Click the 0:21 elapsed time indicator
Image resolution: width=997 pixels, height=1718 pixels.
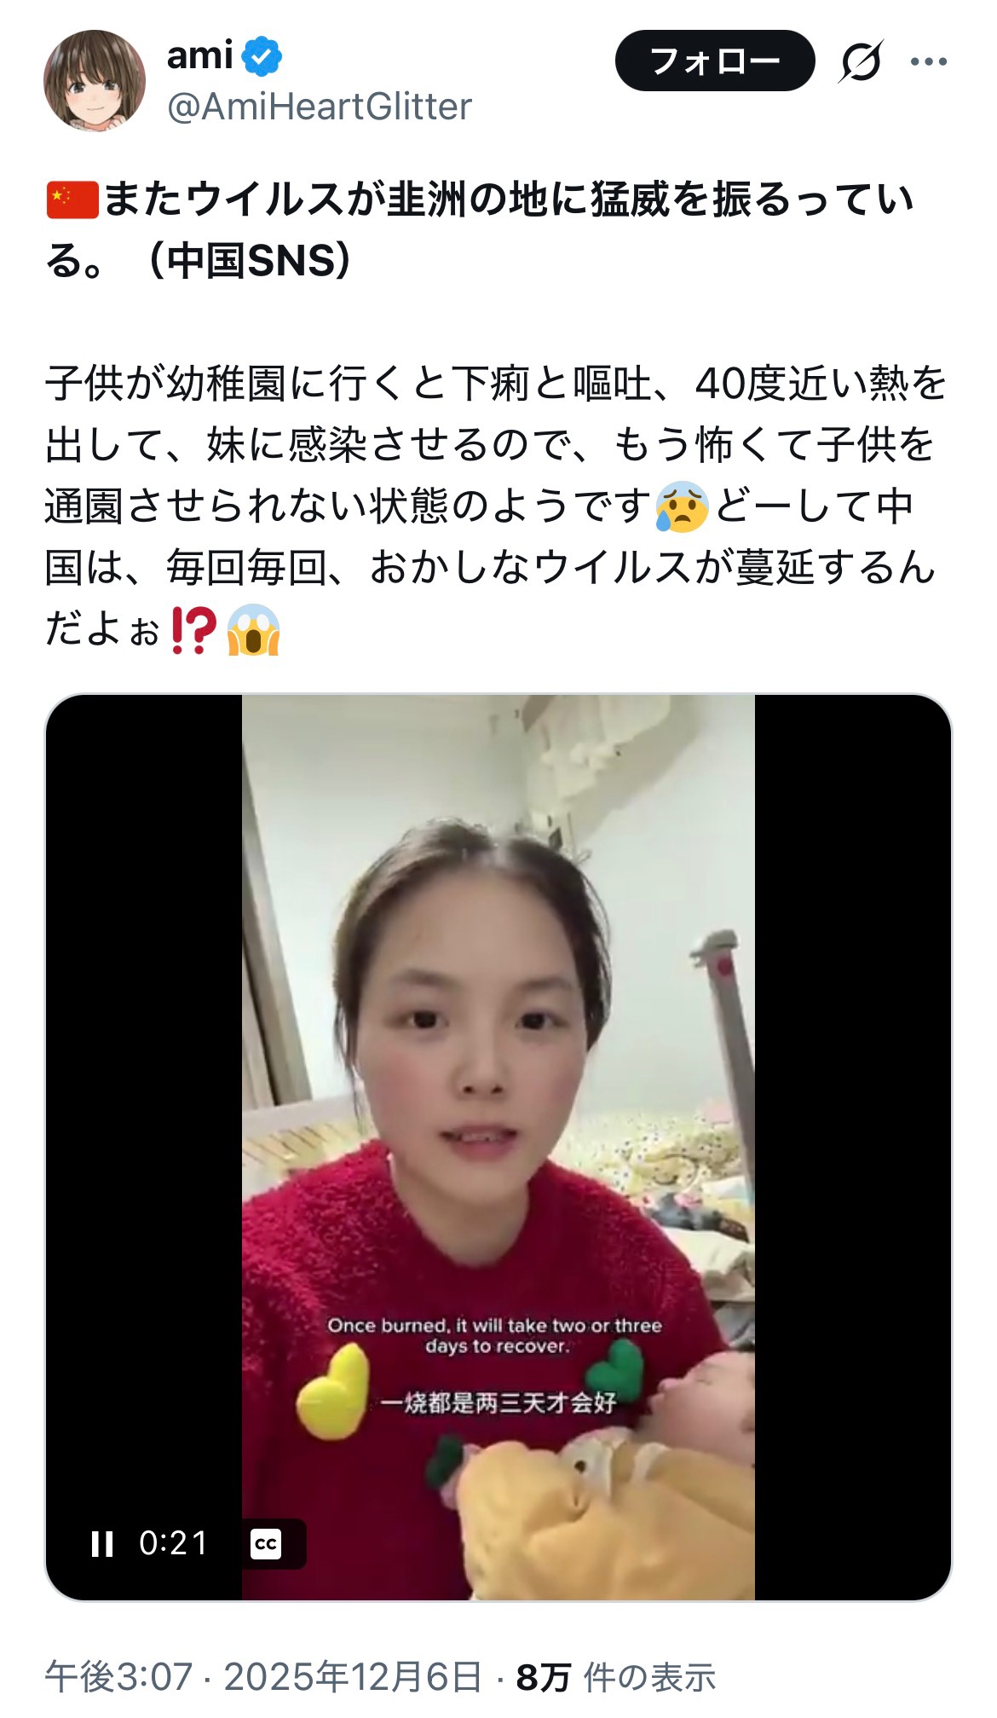pyautogui.click(x=174, y=1543)
